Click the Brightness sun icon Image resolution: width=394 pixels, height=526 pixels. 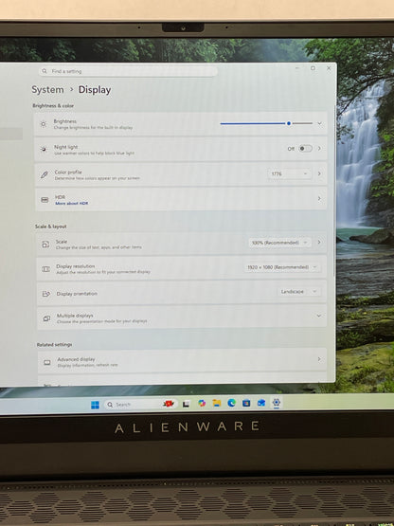pyautogui.click(x=44, y=124)
